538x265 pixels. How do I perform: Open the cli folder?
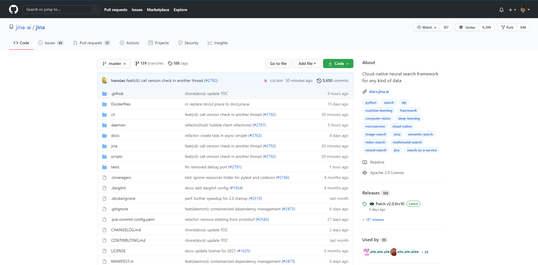[x=113, y=115]
